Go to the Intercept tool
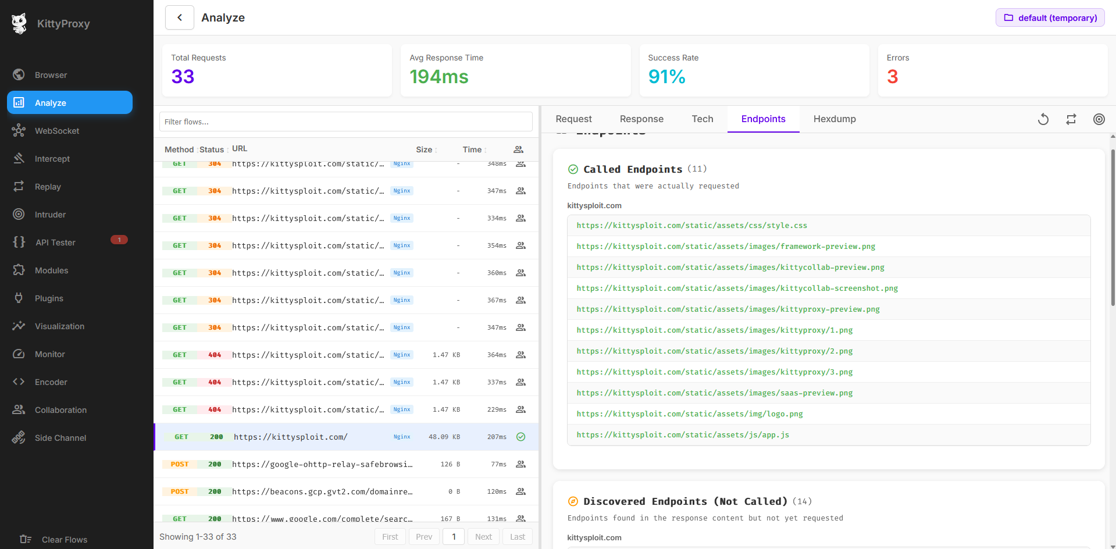The width and height of the screenshot is (1116, 549). point(52,159)
